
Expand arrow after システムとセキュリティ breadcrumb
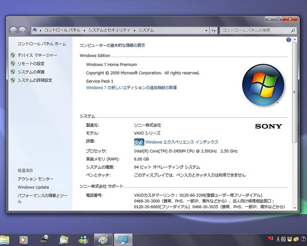point(135,30)
